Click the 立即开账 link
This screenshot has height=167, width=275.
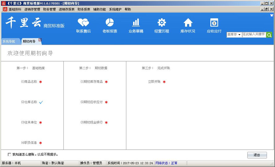click(x=154, y=82)
